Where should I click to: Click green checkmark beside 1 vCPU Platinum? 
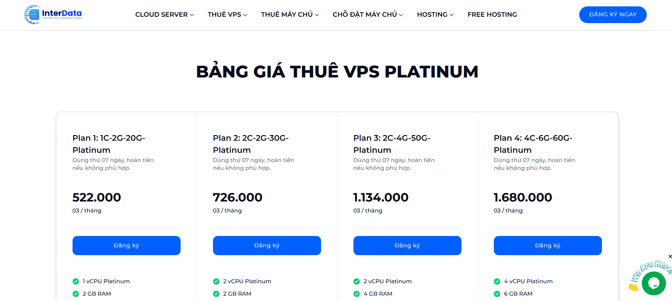[76, 281]
